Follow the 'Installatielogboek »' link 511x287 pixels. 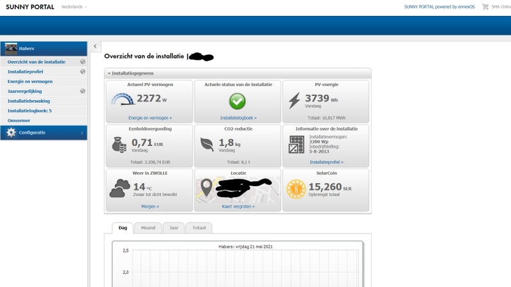(x=238, y=118)
